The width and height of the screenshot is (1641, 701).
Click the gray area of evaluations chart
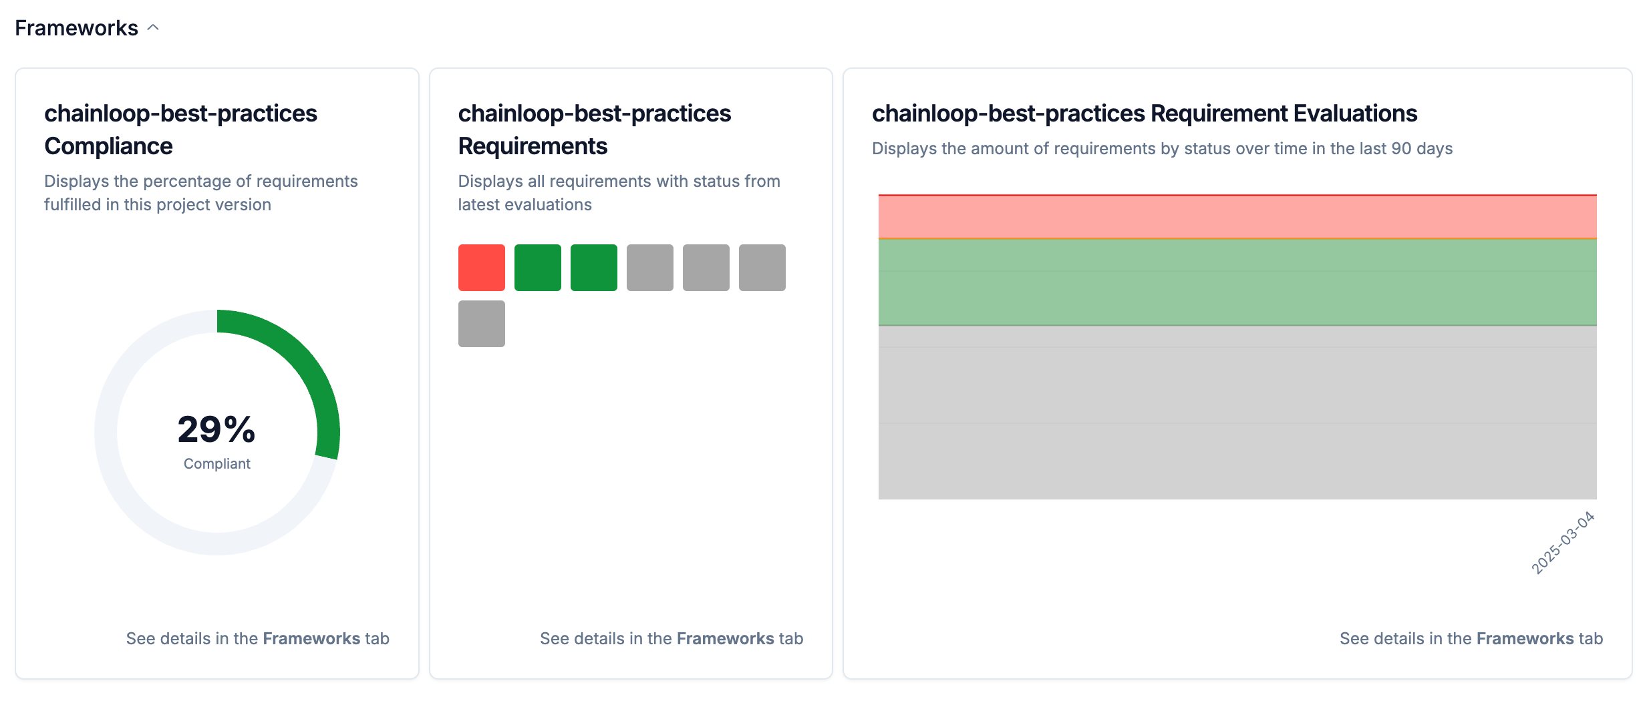tap(1237, 413)
